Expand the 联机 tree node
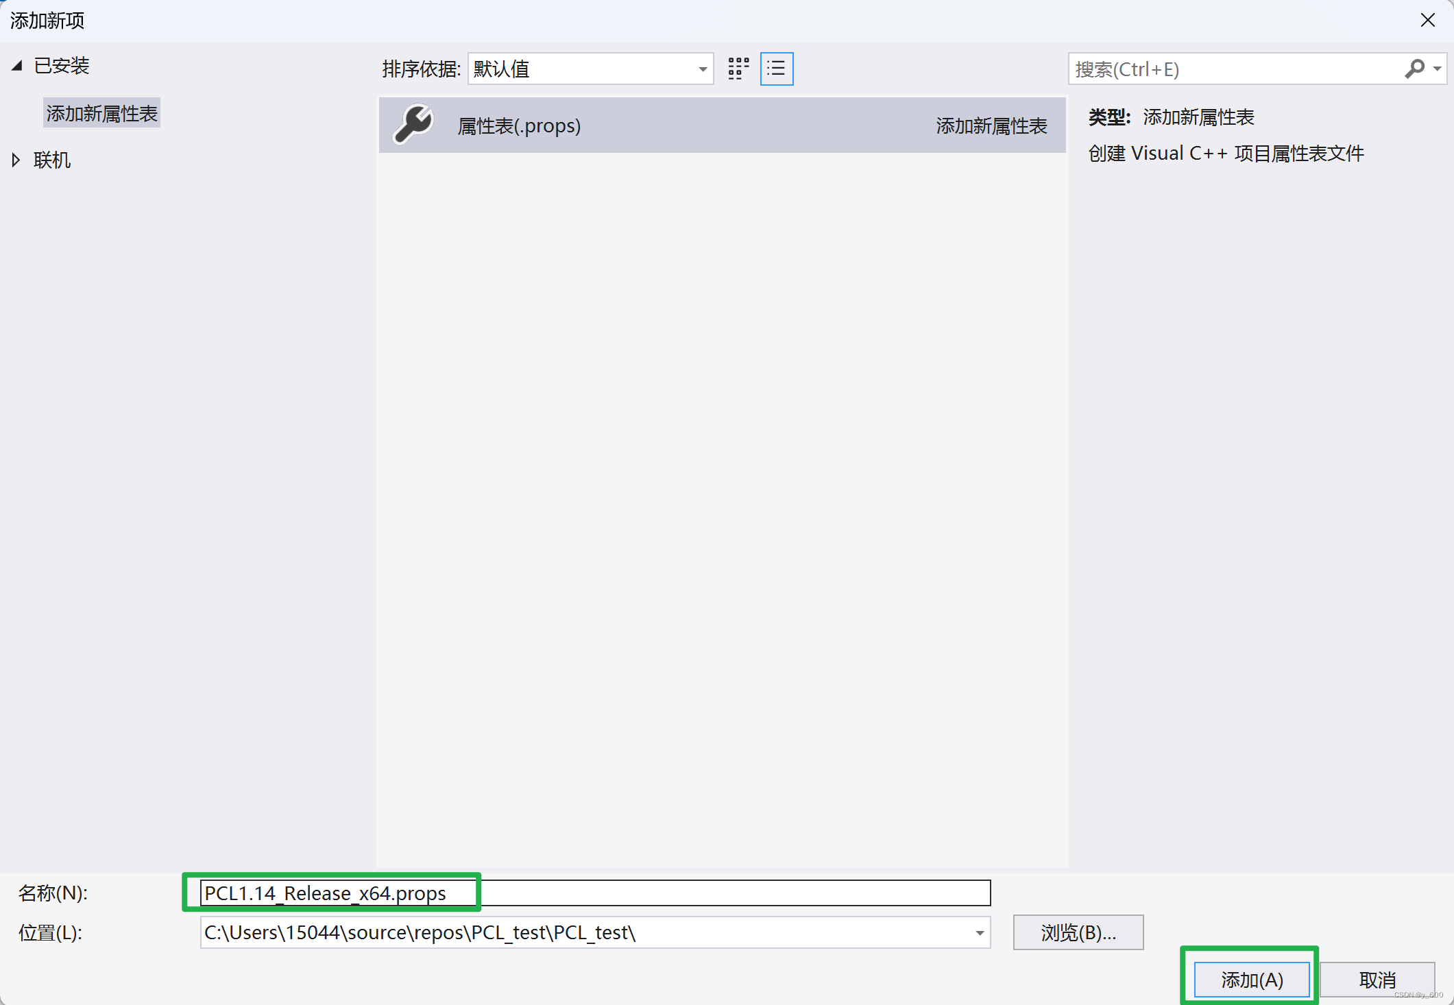Screen dimensions: 1454x1005 pos(16,160)
